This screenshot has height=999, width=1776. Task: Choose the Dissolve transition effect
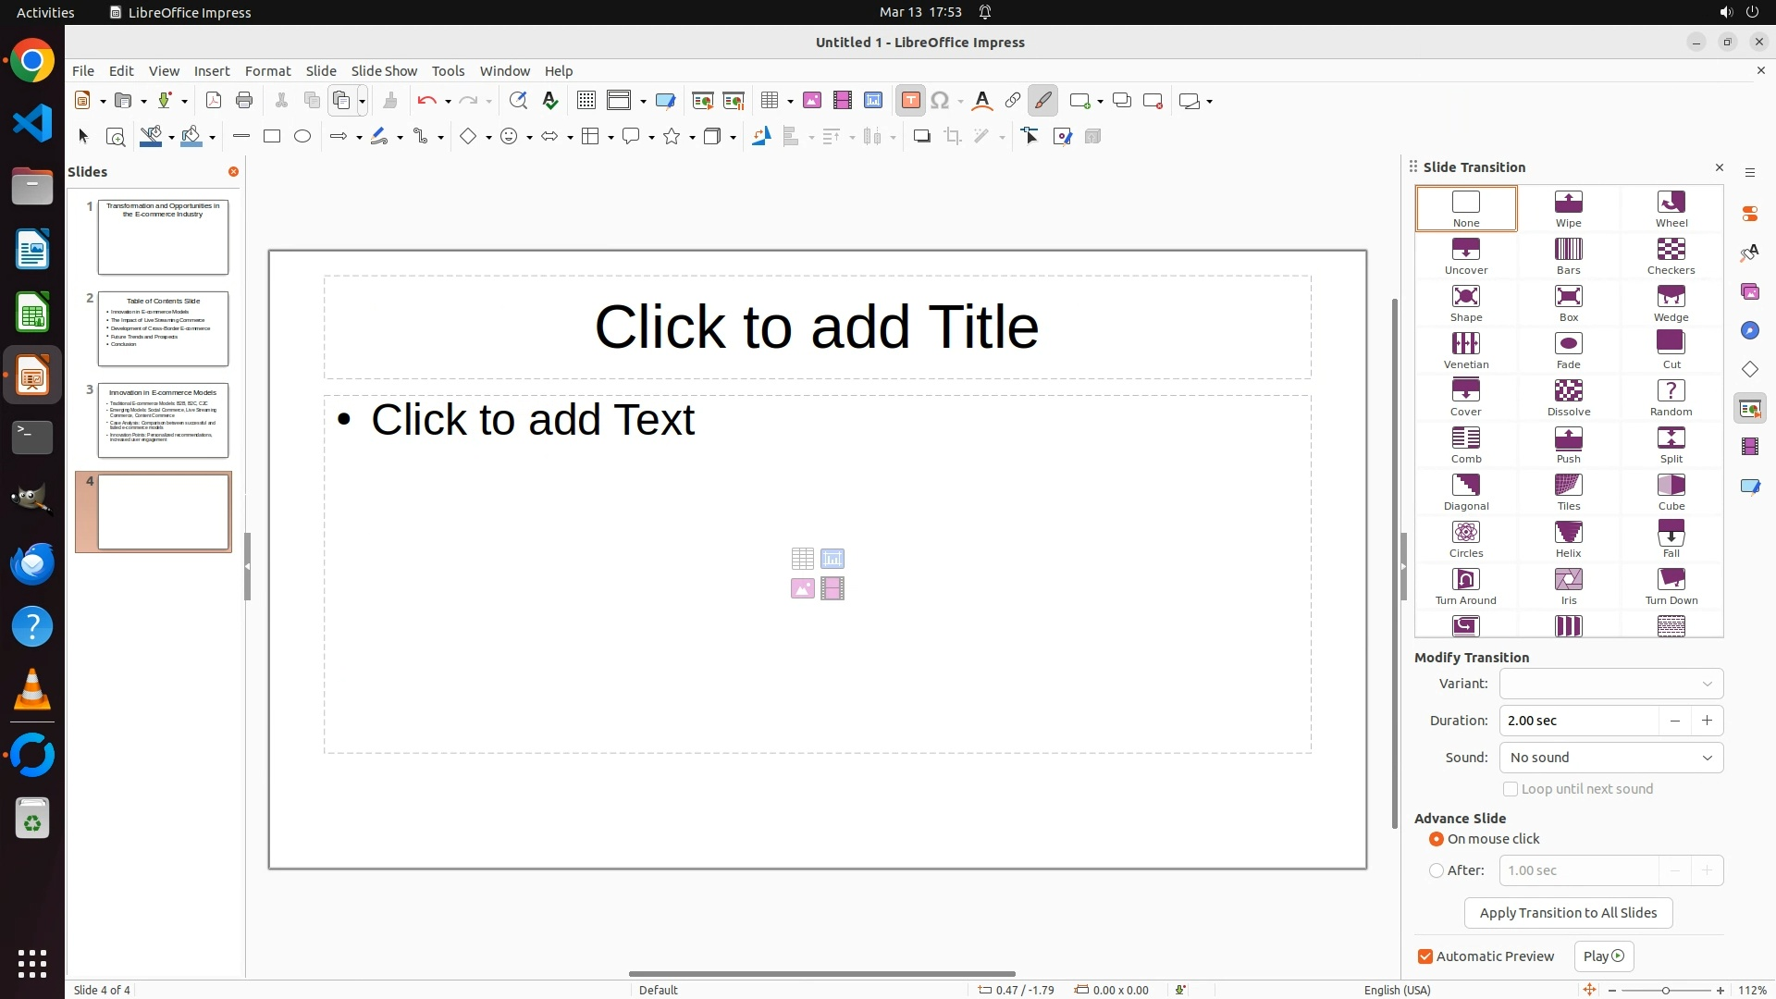[1568, 397]
